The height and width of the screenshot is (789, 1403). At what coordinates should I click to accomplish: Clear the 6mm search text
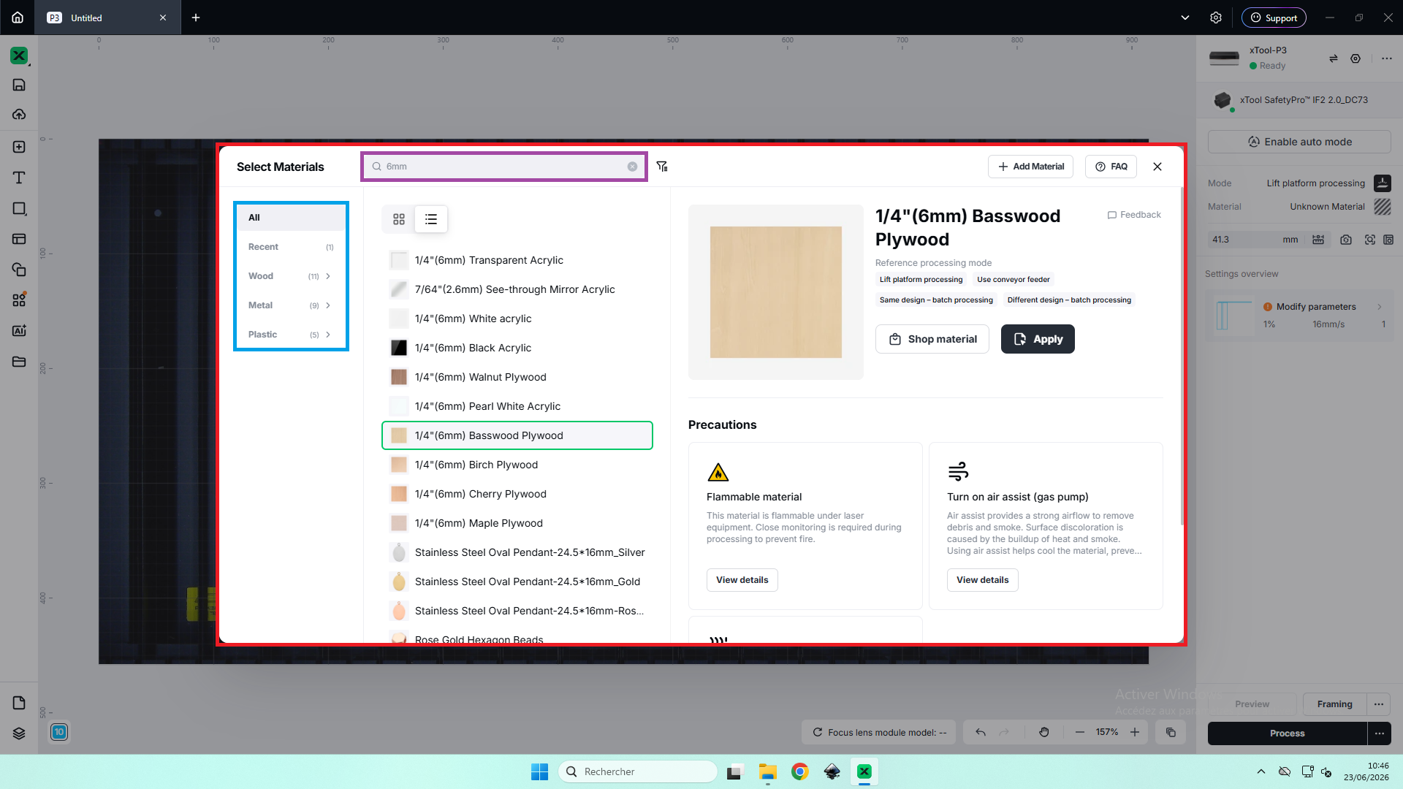tap(632, 167)
